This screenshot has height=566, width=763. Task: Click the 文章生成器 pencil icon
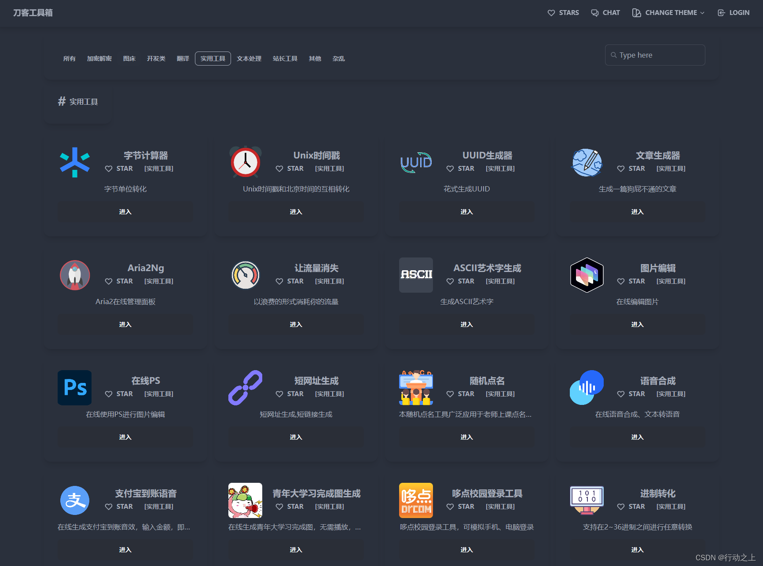coord(587,162)
